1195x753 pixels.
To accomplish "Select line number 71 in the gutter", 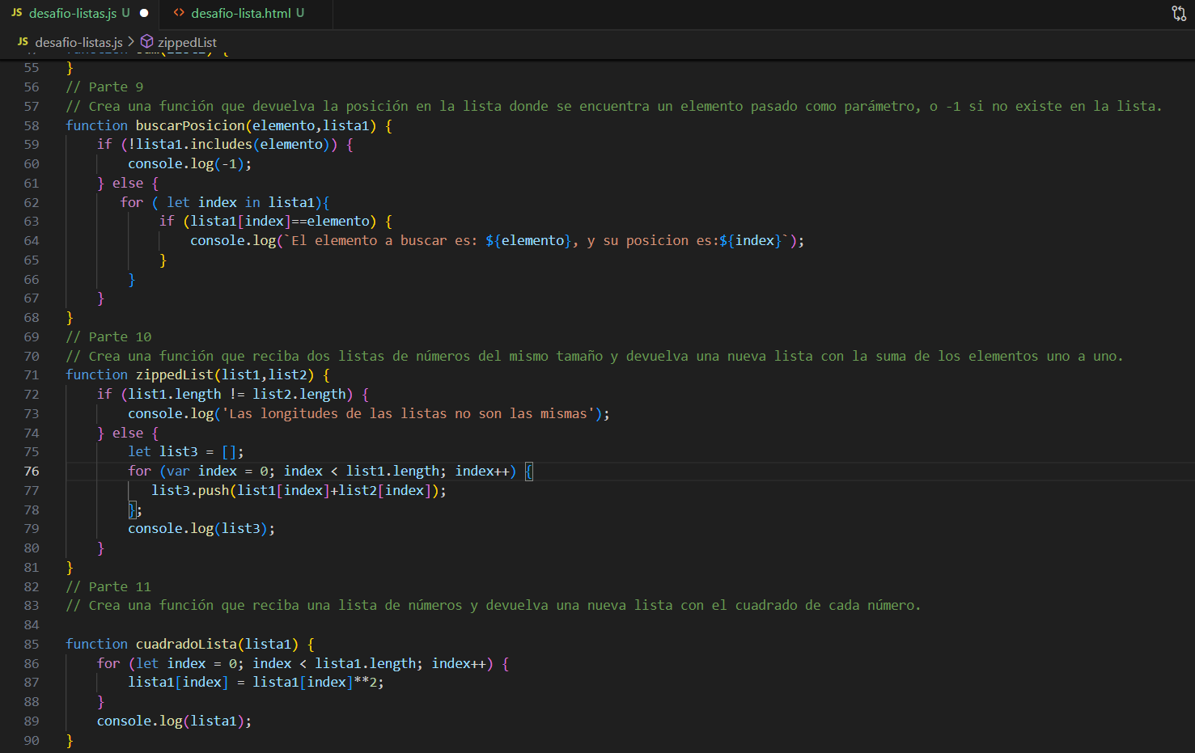I will [32, 374].
